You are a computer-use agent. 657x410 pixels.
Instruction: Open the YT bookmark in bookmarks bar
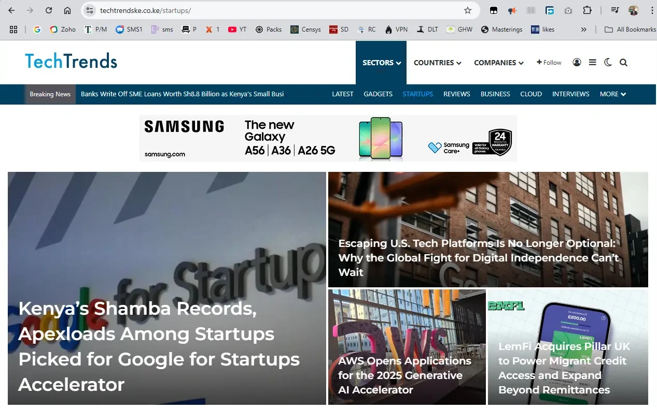point(237,30)
